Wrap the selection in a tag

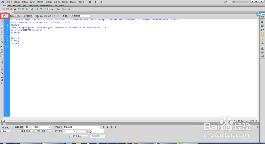click(x=2, y=66)
